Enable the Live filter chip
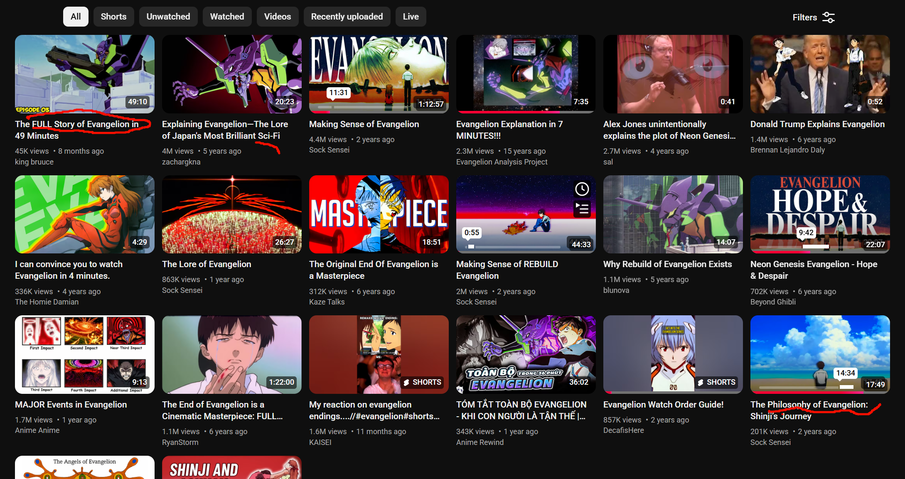The width and height of the screenshot is (905, 479). pos(411,17)
